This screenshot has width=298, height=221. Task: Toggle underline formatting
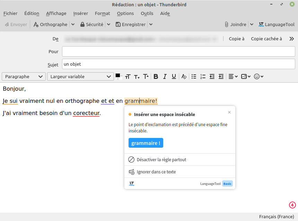[x=174, y=76]
